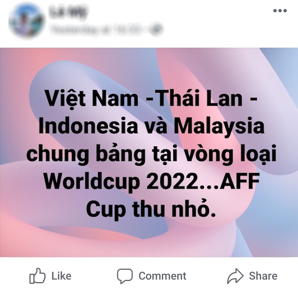
Task: Click the "AFF" text after Worldcup 2022
Action: click(240, 181)
